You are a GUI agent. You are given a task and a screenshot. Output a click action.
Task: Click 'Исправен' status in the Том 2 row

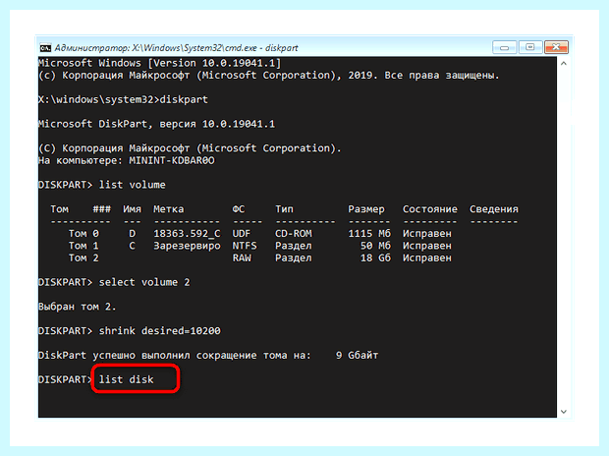click(x=427, y=257)
